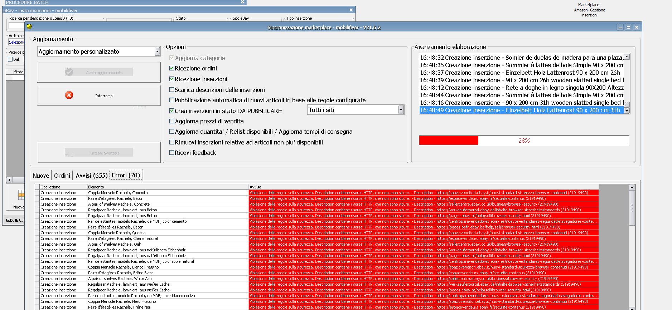Viewport: 672px width, 310px height.
Task: Enable the Ricevi feedback checkbox
Action: click(171, 153)
